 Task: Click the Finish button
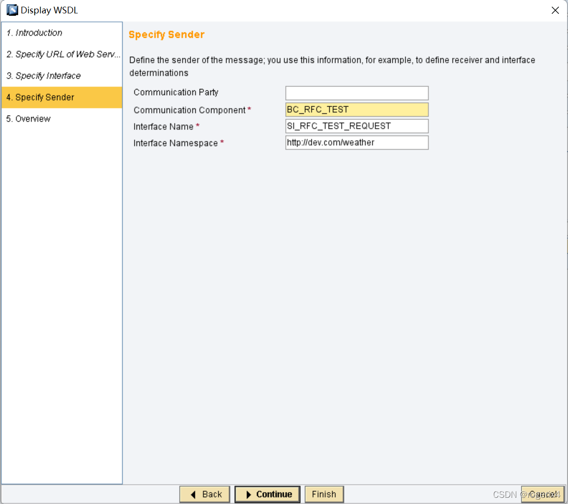(324, 494)
